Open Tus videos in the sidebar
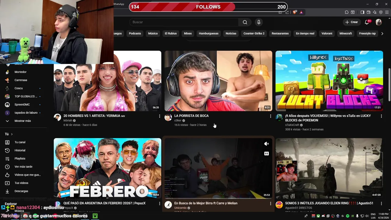The image size is (391, 220). (21, 183)
